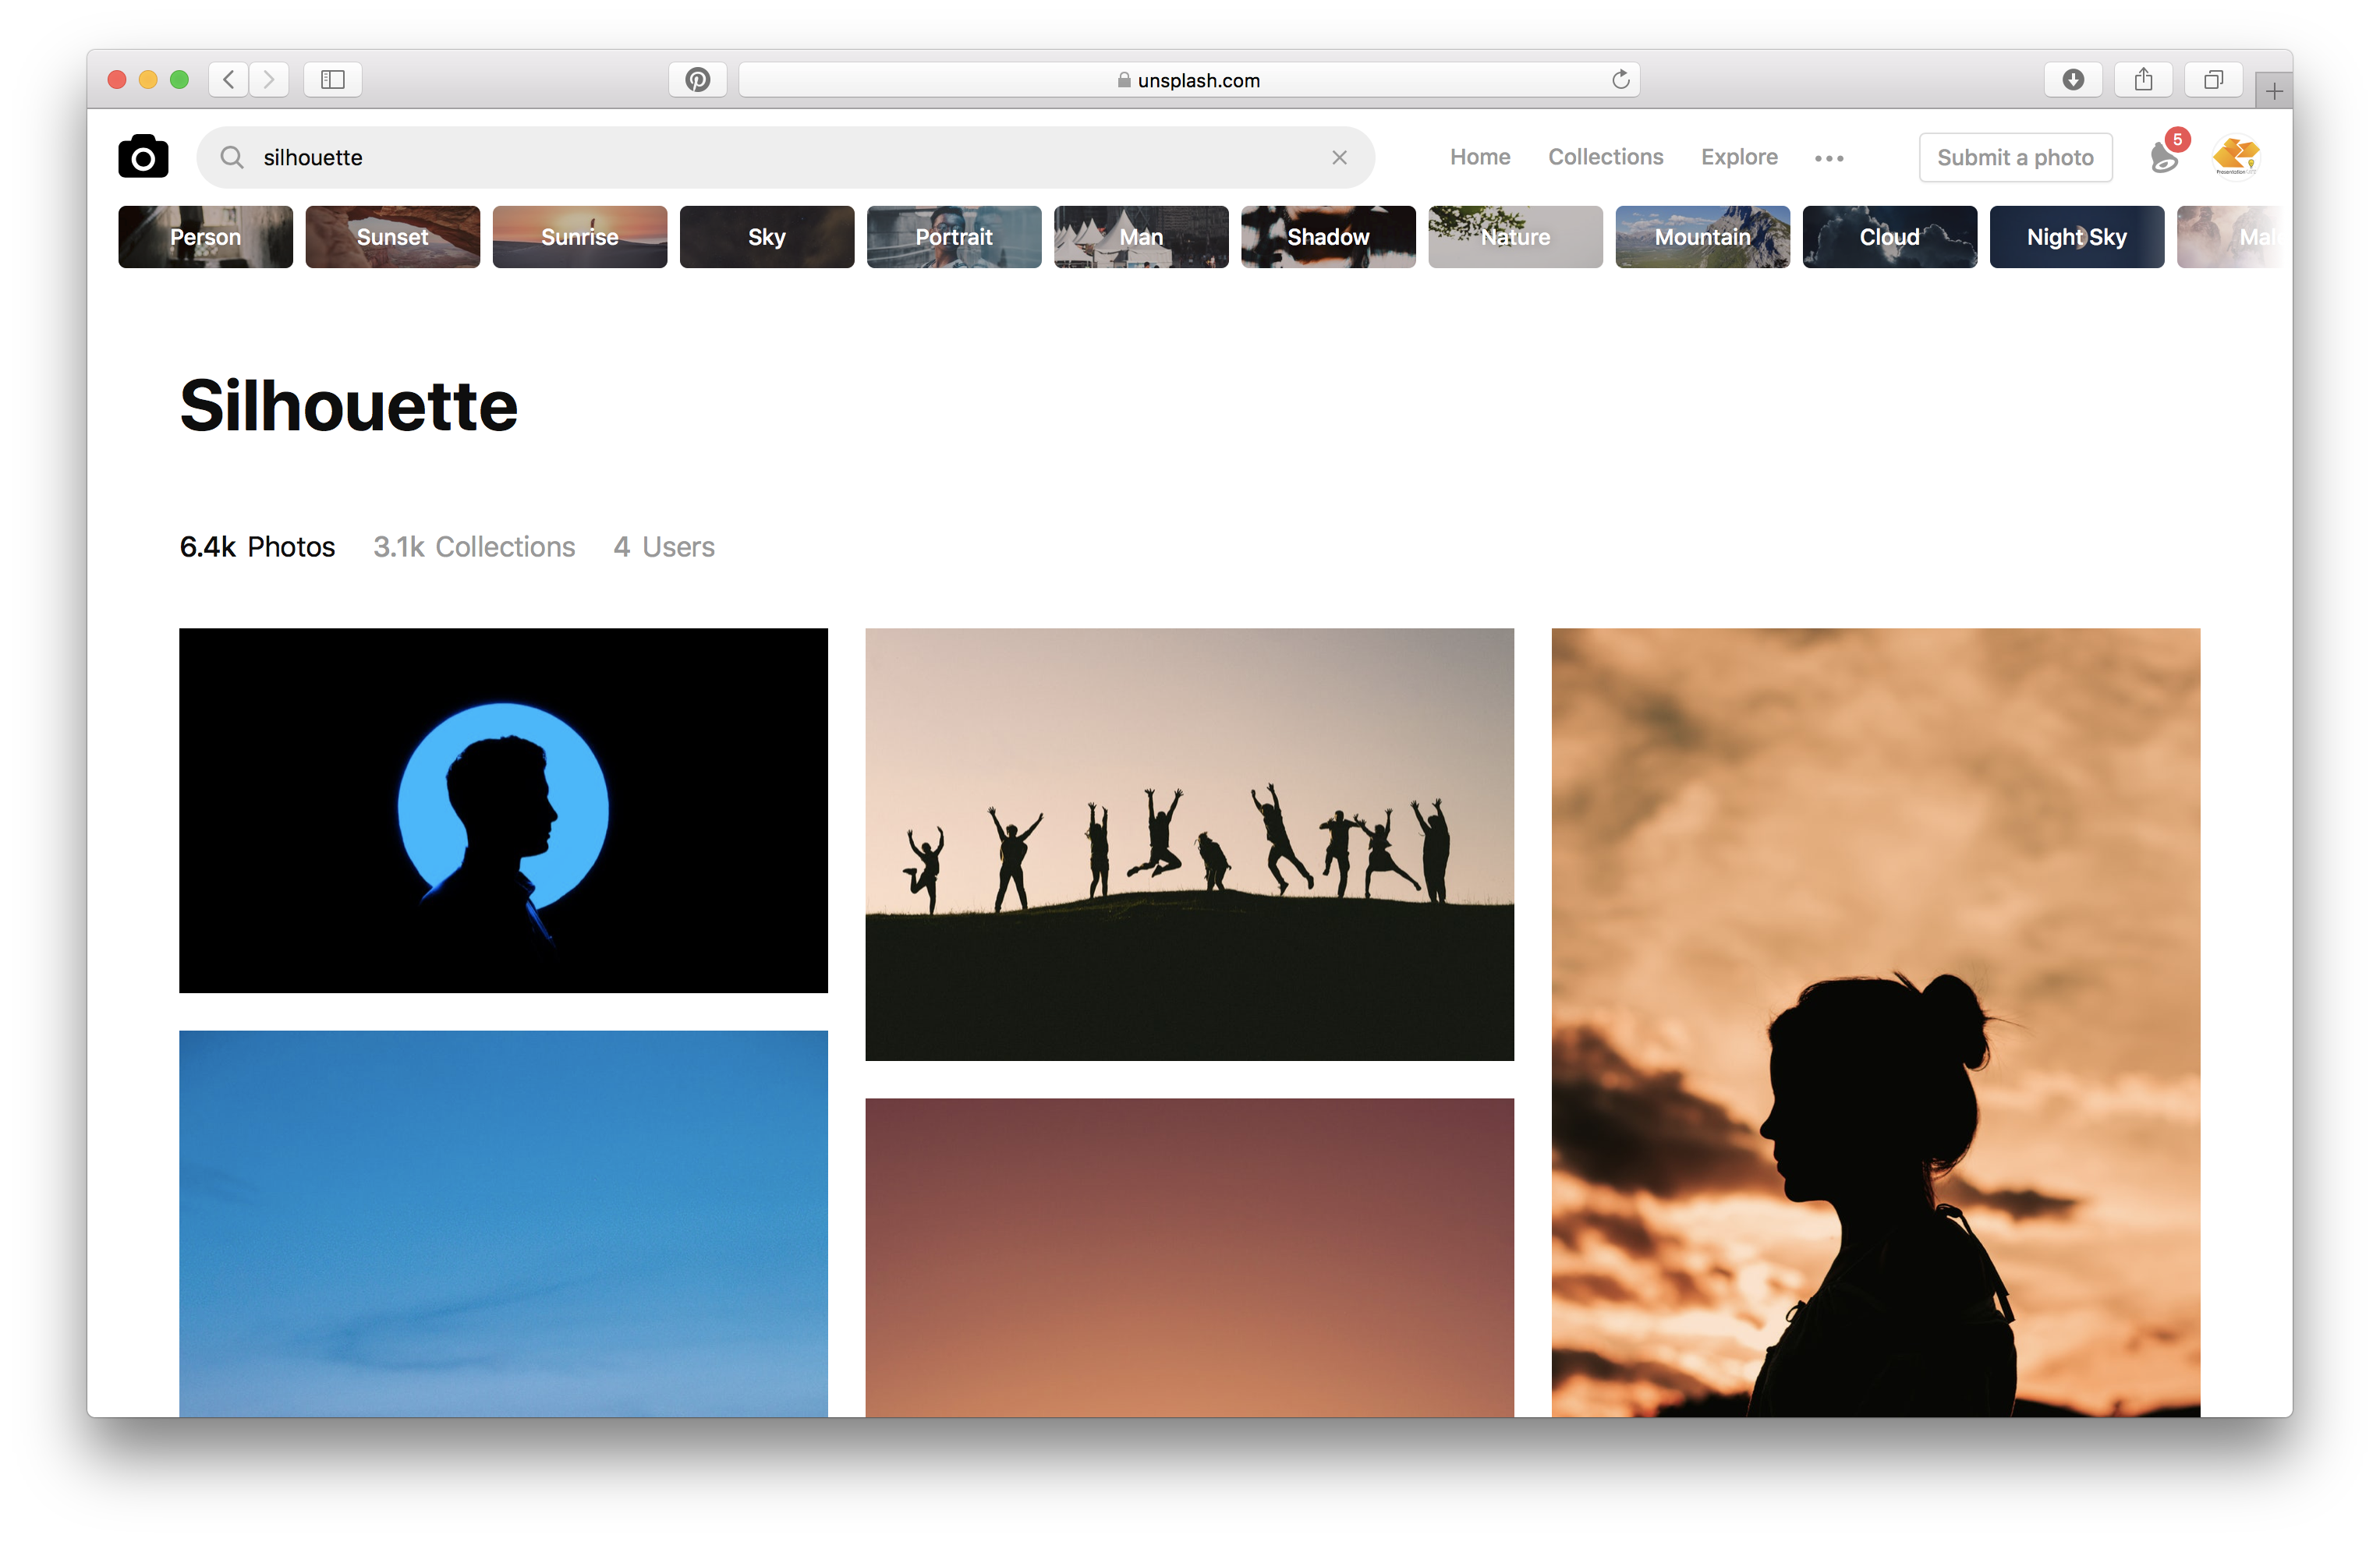Select the Night Sky related search tag
The image size is (2380, 1542).
pos(2076,237)
